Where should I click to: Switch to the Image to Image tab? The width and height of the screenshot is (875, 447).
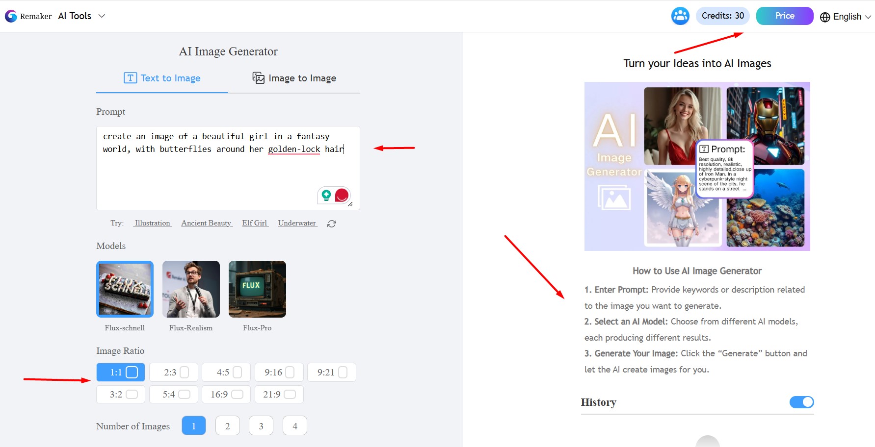click(294, 78)
